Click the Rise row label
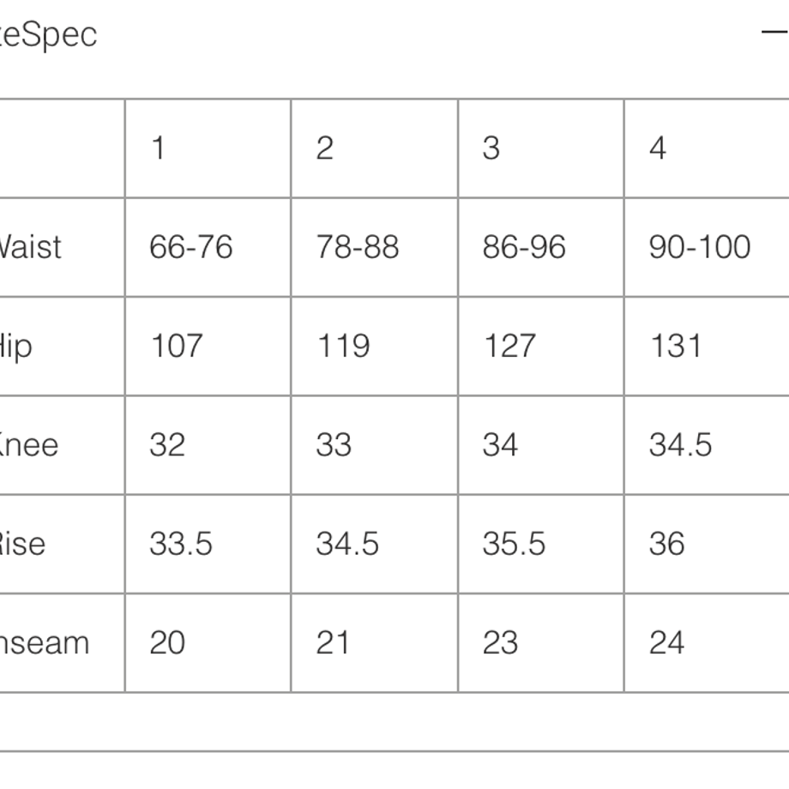 [x=22, y=544]
